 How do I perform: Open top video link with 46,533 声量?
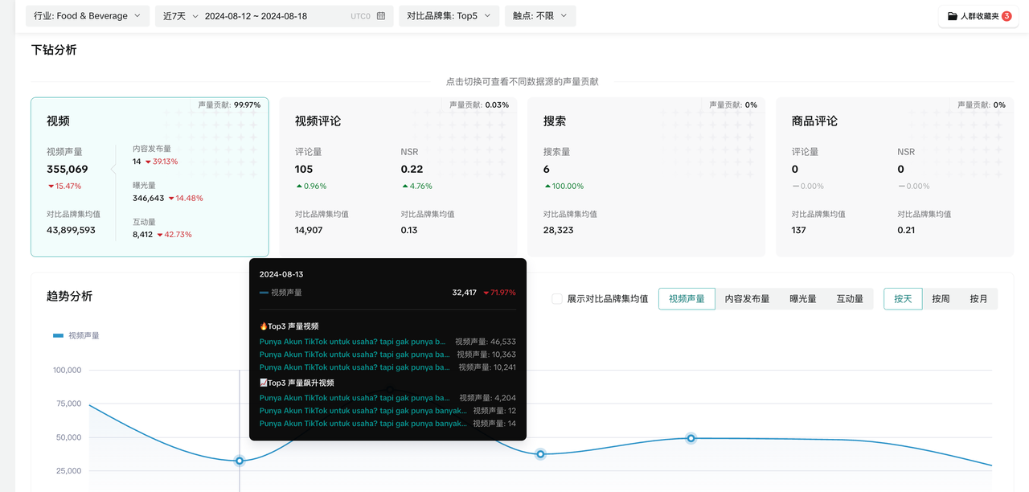pyautogui.click(x=352, y=342)
